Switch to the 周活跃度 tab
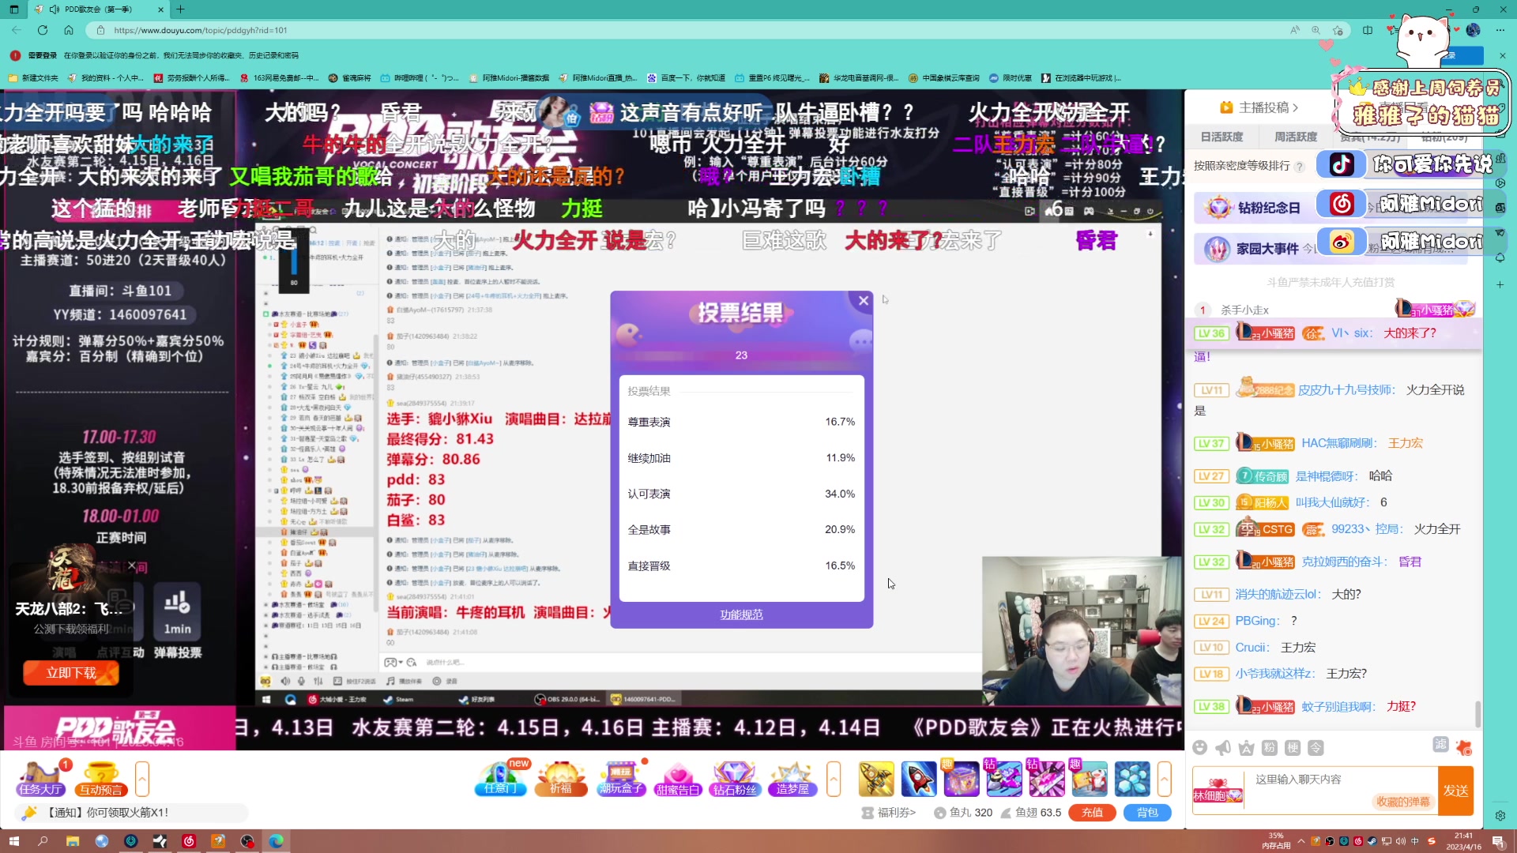The width and height of the screenshot is (1517, 853). [x=1295, y=136]
